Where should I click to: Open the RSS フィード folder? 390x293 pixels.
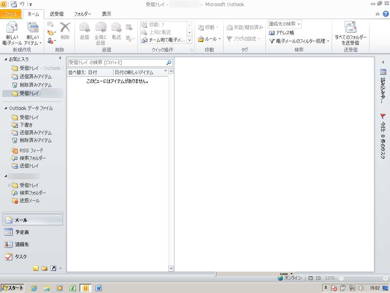pos(31,150)
